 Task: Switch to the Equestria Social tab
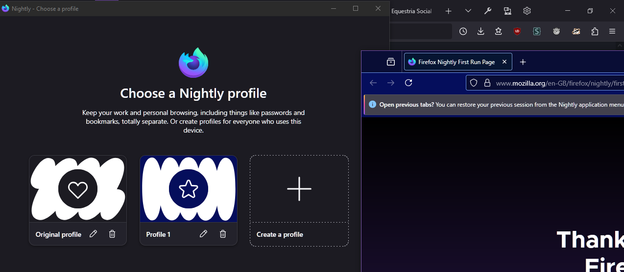[x=411, y=11]
